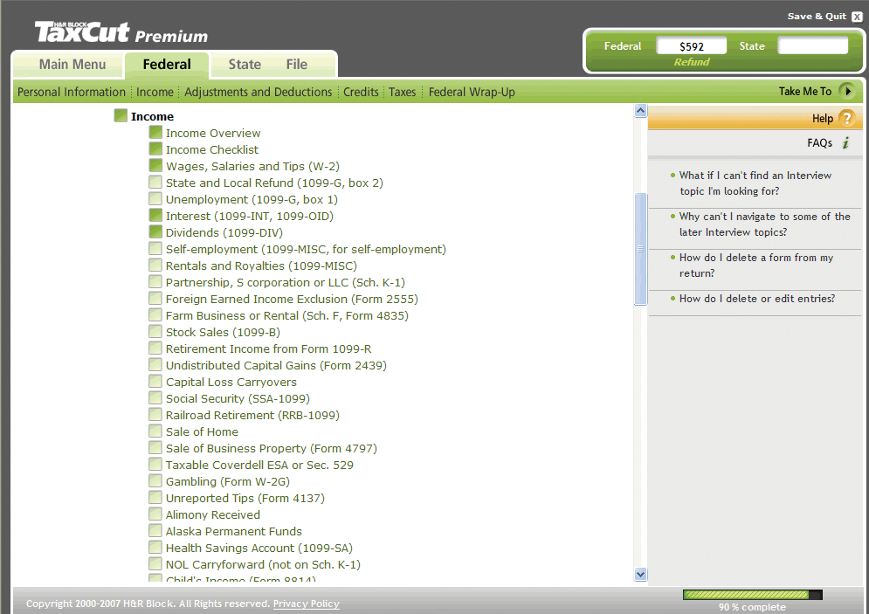Viewport: 869px width, 614px height.
Task: Click the box beside Stock Sales (1099-B)
Action: pos(155,331)
